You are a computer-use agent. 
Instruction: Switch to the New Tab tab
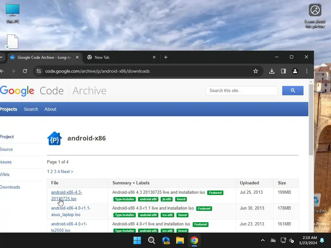coord(122,57)
